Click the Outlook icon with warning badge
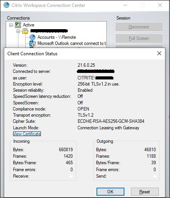The image size is (170, 198). (x=33, y=43)
